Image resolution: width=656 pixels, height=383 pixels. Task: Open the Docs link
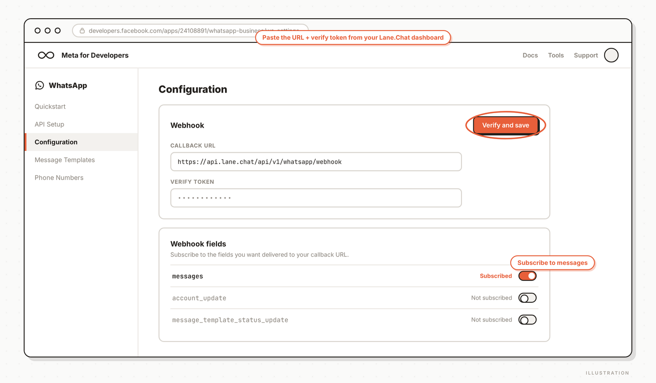tap(530, 55)
